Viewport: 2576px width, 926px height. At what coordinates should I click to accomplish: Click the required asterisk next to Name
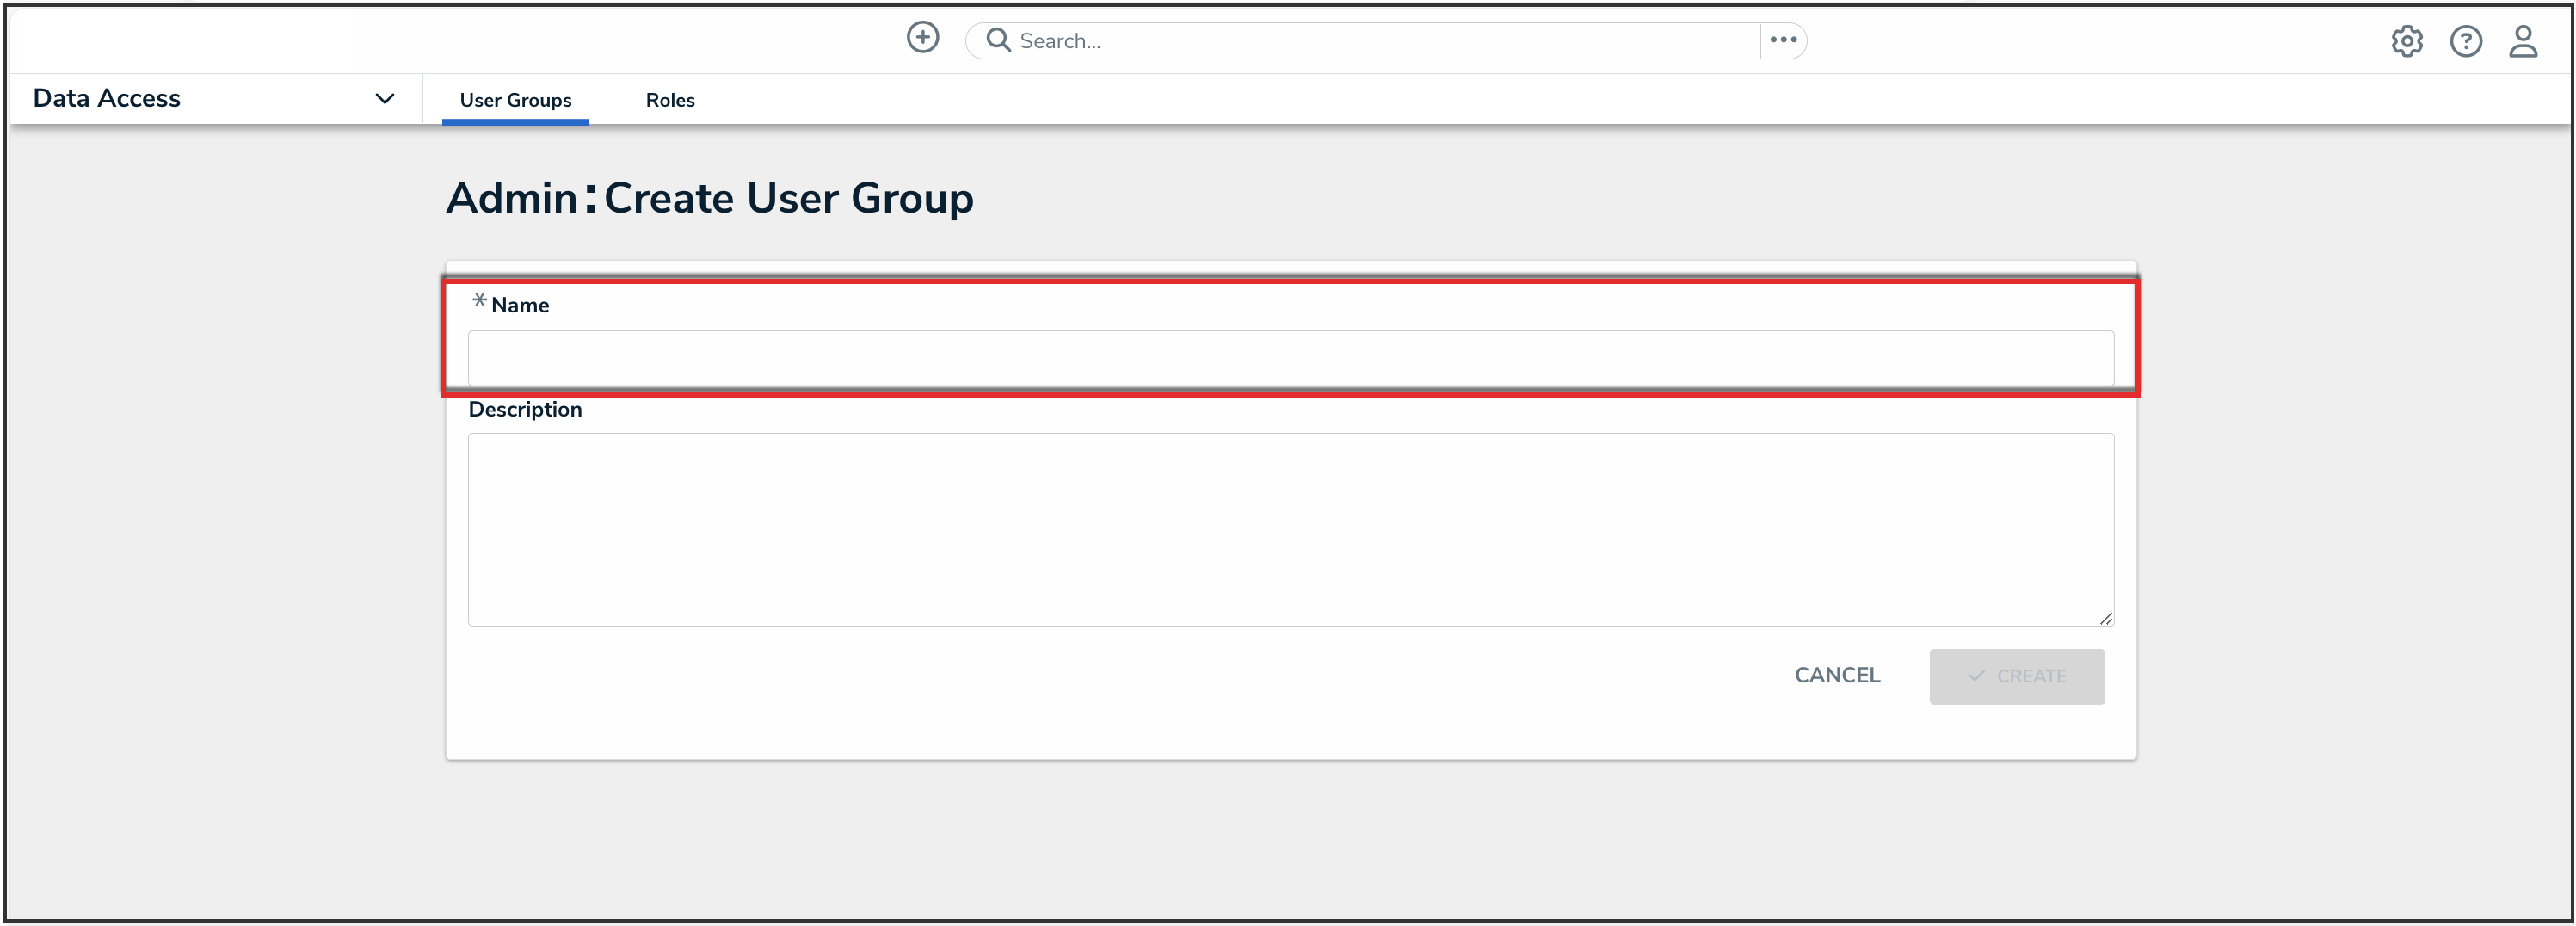tap(479, 301)
